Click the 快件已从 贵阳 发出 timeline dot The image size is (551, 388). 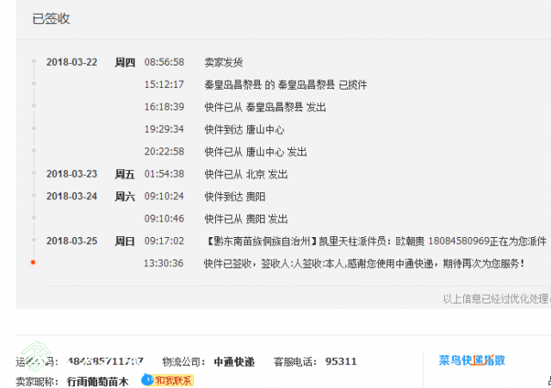pos(34,217)
